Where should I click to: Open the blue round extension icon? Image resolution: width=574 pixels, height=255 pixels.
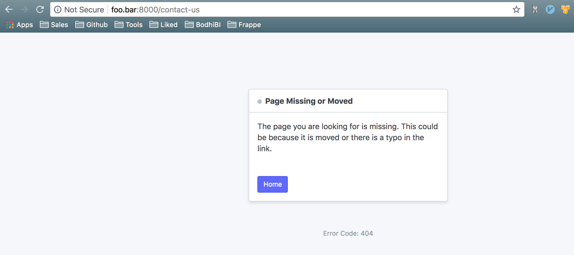click(550, 10)
